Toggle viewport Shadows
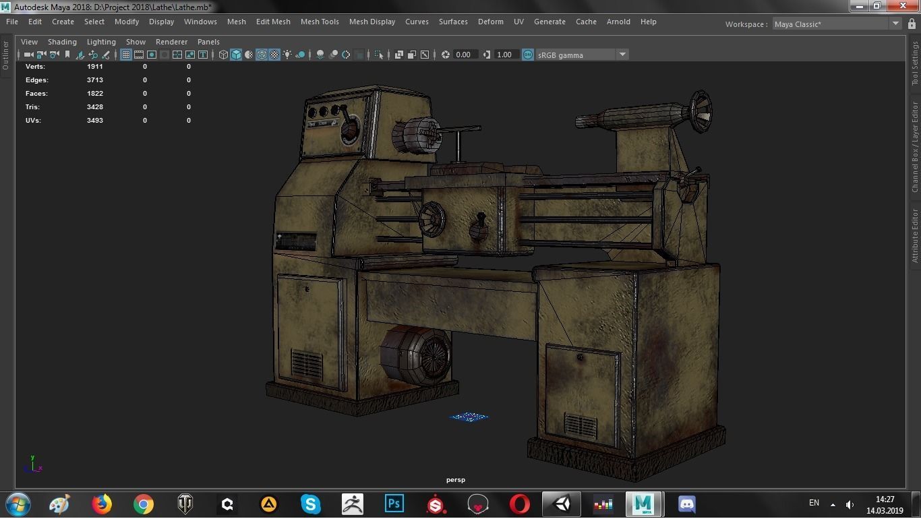 point(301,55)
